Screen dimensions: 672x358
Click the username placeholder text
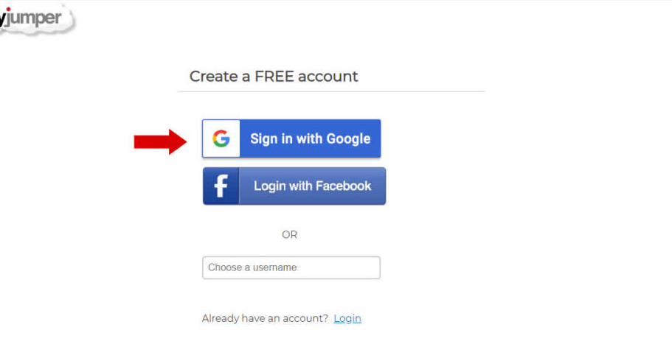click(252, 267)
